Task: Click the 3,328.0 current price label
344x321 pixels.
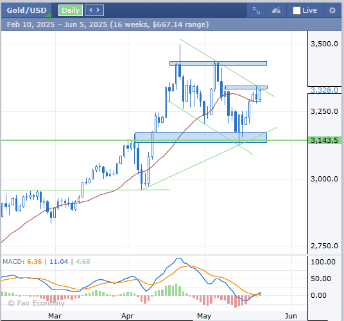Action: pos(324,90)
